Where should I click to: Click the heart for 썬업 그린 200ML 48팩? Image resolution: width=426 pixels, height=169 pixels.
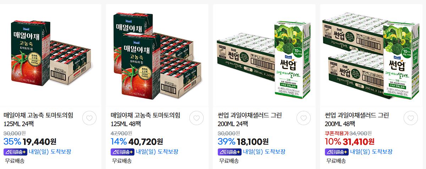coord(411,118)
